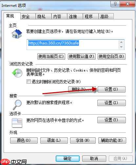The height and width of the screenshot is (165, 136).
Task: Enable 退出时删除浏览历史记录 checkbox
Action: 29,82
